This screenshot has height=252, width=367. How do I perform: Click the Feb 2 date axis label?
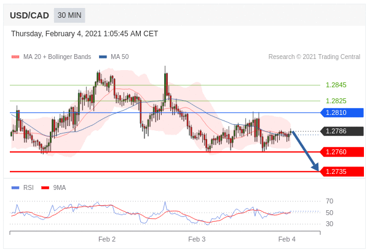pyautogui.click(x=107, y=239)
